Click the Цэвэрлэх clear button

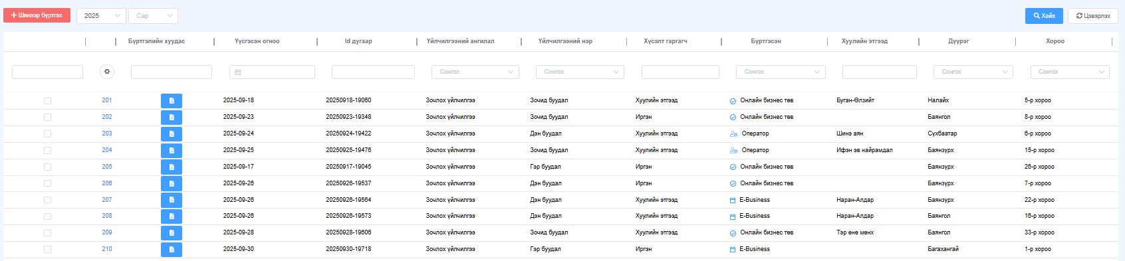click(1093, 15)
